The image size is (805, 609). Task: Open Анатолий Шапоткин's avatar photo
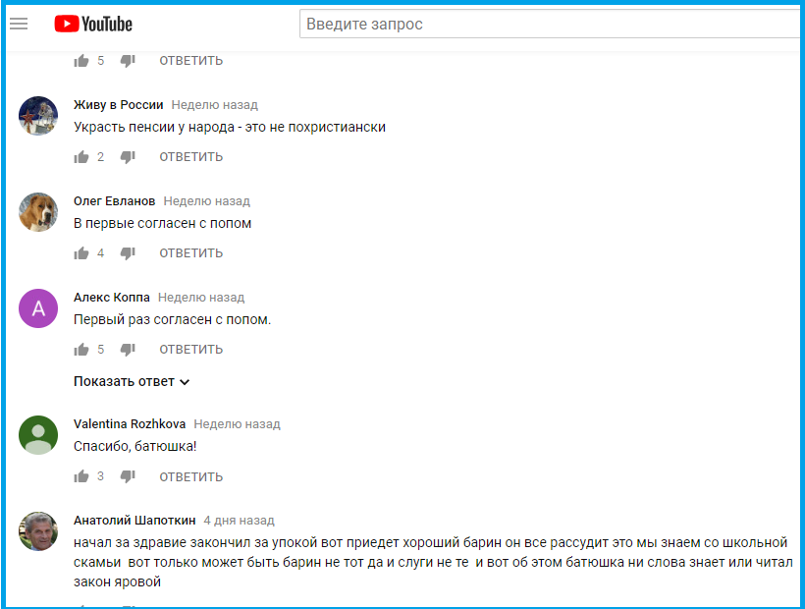[38, 531]
